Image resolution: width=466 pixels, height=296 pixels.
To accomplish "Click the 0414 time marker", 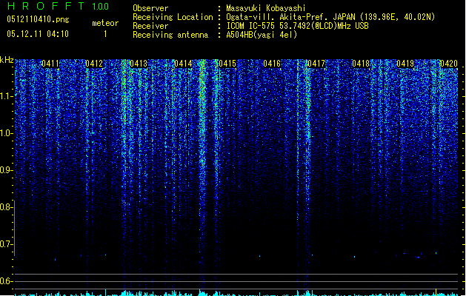I will click(183, 64).
